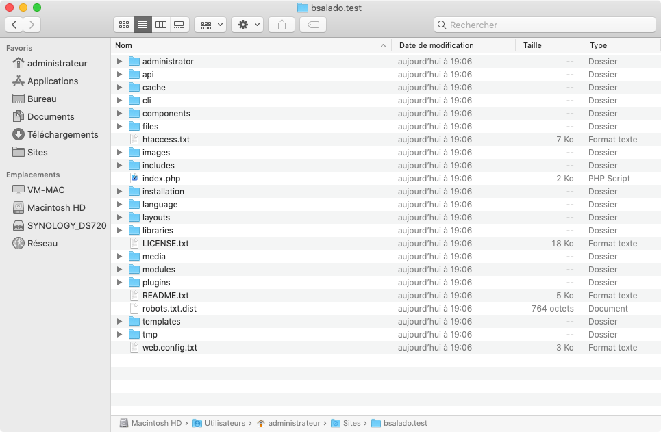Click the Share toolbar button
Image resolution: width=661 pixels, height=432 pixels.
point(282,25)
